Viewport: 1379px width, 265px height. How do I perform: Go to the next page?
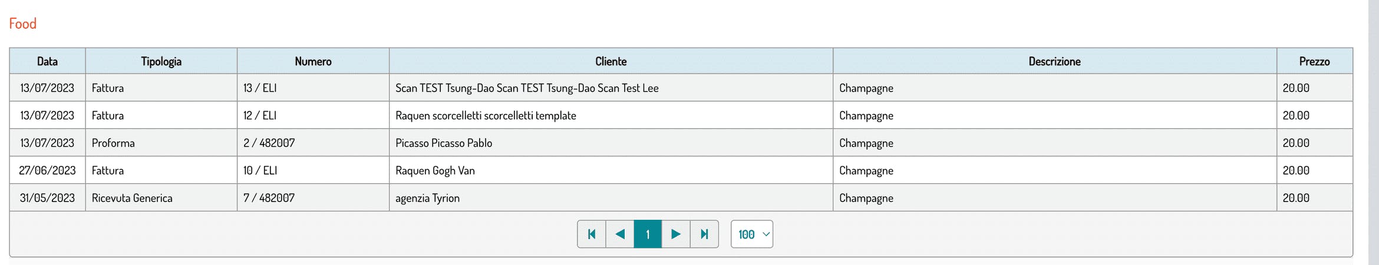[676, 234]
